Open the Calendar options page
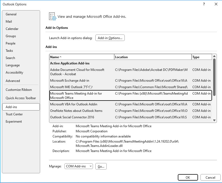Viewport: 222px width, 183px height. pos(21,29)
